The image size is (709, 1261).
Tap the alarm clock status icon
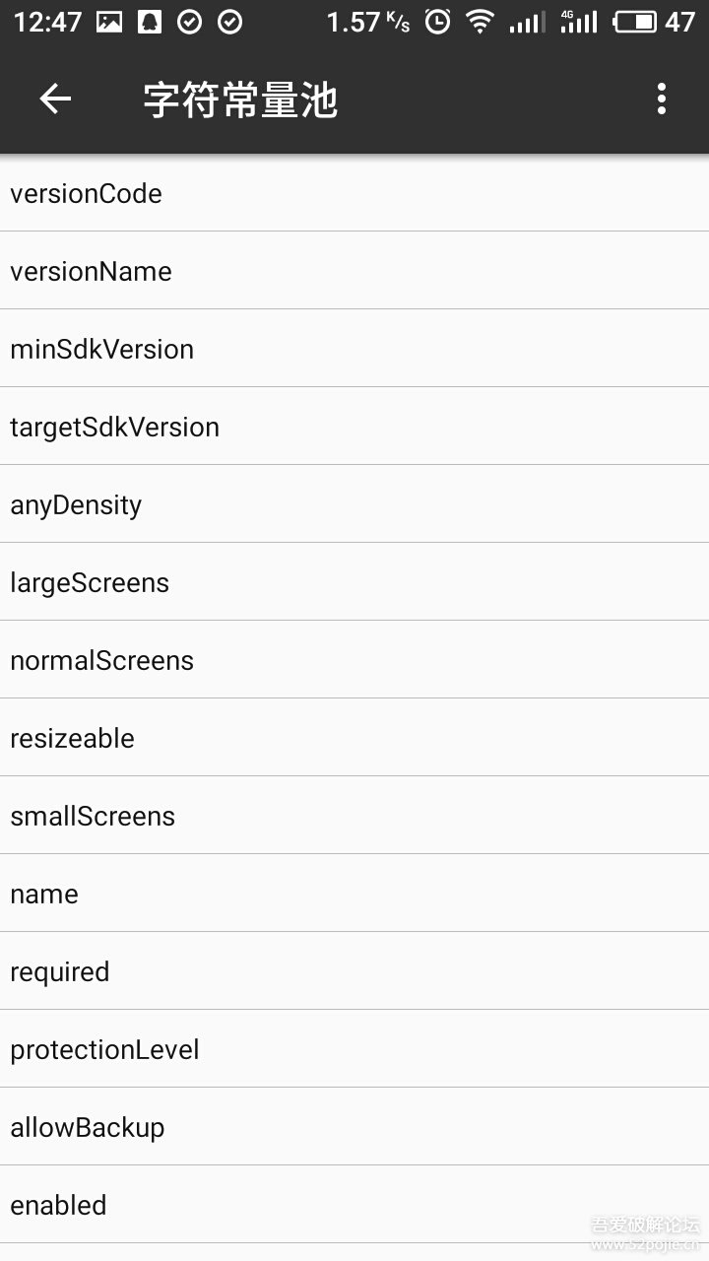coord(438,22)
